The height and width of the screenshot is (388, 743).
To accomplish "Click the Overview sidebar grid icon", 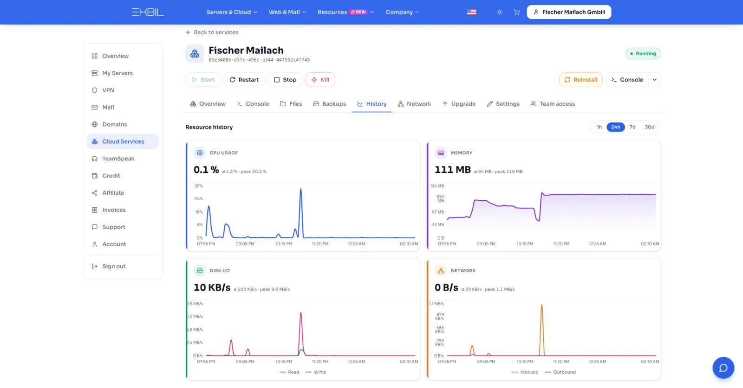I will click(95, 56).
